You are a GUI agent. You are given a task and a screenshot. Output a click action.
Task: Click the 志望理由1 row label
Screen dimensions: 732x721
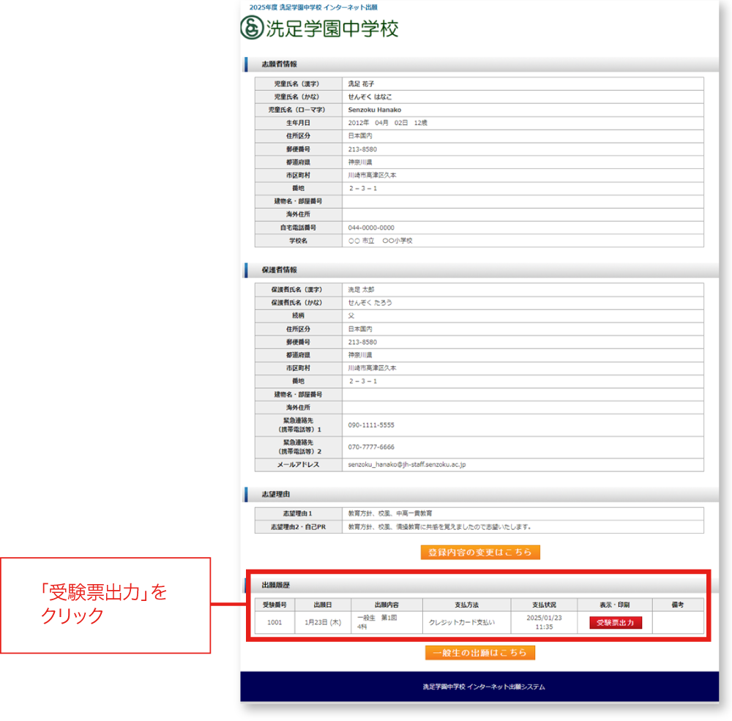pos(297,513)
